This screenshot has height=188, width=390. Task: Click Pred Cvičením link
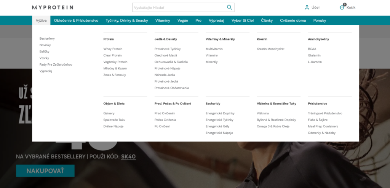pos(165,113)
